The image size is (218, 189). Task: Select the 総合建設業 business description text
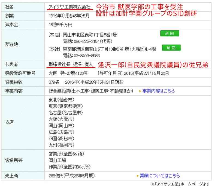(x=91, y=91)
